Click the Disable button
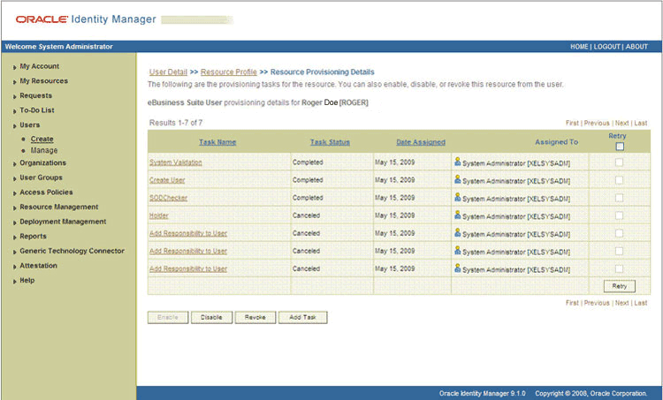This screenshot has height=400, width=663. (211, 317)
